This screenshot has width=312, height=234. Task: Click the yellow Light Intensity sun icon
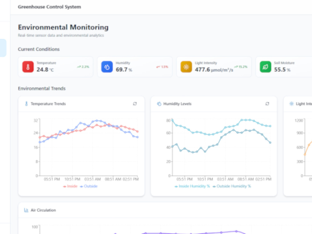point(186,67)
